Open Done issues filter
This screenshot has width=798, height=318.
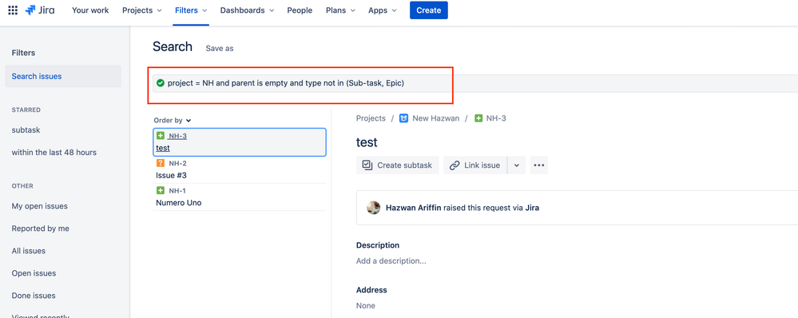point(34,296)
